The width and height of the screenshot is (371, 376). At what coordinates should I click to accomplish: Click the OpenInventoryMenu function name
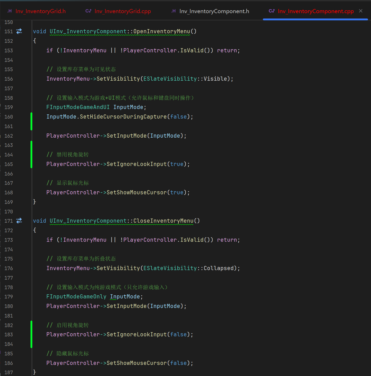(x=162, y=31)
